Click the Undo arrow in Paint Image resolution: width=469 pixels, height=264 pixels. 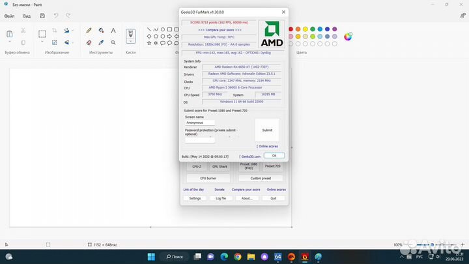(x=56, y=16)
